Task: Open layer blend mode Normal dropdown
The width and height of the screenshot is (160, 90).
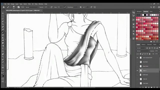Action: 143,51
